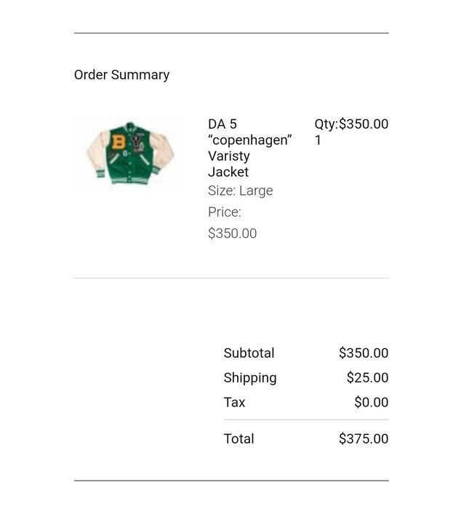Click the Qty: label
The height and width of the screenshot is (509, 461).
coord(326,124)
